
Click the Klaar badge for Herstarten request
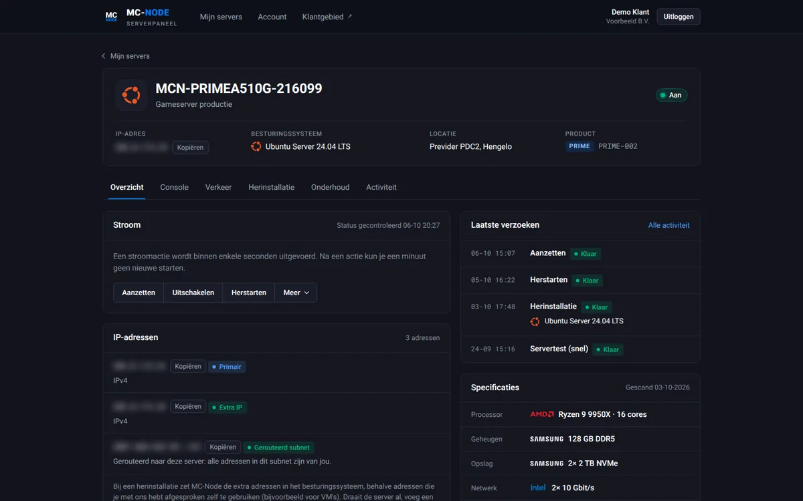[587, 281]
